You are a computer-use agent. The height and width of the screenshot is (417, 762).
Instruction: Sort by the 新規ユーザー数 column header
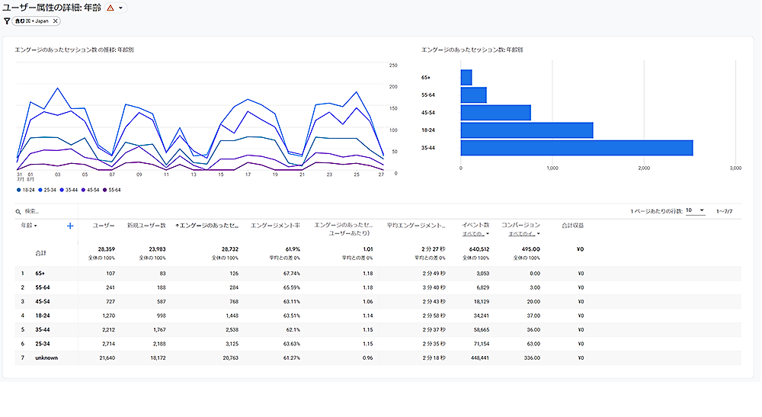[x=146, y=226]
